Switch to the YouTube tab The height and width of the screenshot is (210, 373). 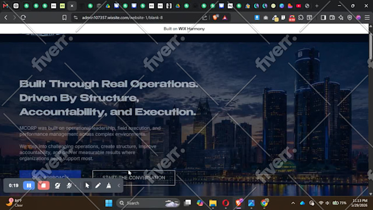298,6
